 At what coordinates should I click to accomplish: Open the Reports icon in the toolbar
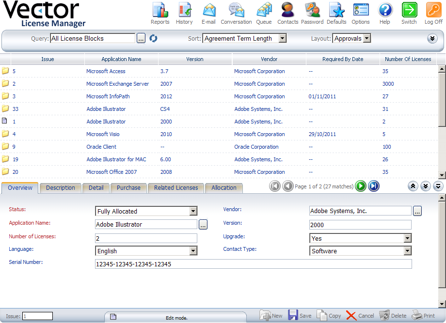point(160,13)
